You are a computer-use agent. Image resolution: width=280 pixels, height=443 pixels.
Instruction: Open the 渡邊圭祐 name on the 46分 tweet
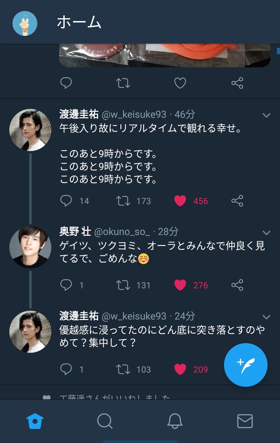click(79, 114)
